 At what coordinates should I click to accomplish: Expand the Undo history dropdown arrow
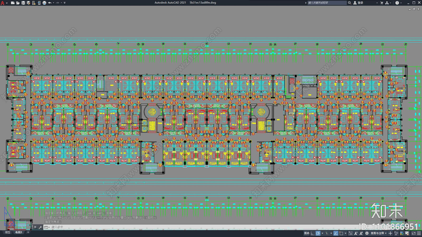[x=54, y=3]
